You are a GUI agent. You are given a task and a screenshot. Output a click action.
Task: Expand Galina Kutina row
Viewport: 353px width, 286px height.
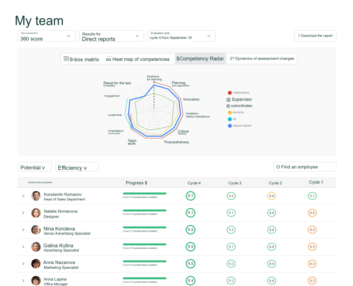pos(23,247)
